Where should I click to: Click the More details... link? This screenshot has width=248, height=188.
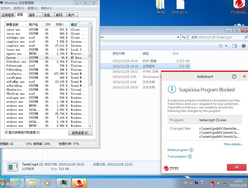233,144
